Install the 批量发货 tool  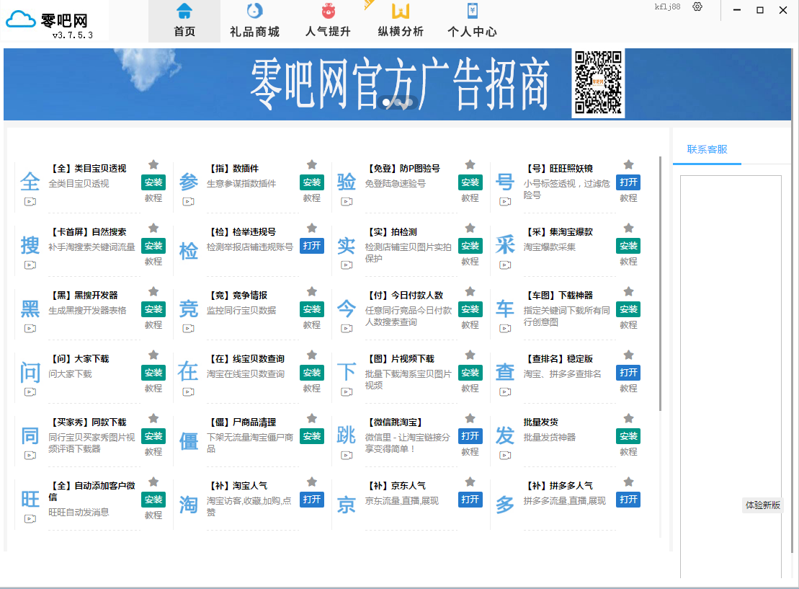click(628, 436)
